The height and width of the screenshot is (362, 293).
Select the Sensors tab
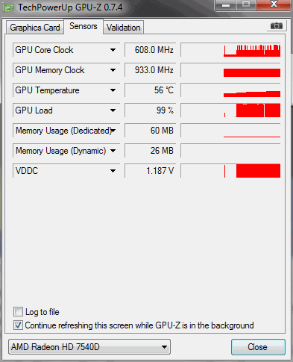click(x=84, y=26)
